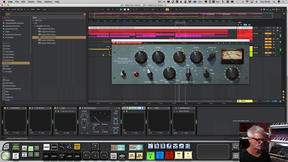Unfold the Virtual Mix device with its triangle
The image size is (288, 162).
[x=7, y=108]
